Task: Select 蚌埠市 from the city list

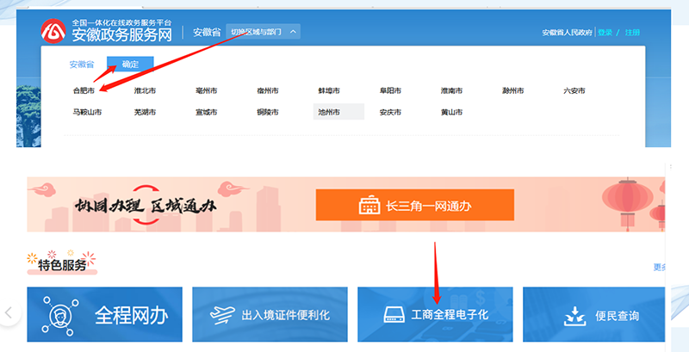Action: (x=329, y=91)
